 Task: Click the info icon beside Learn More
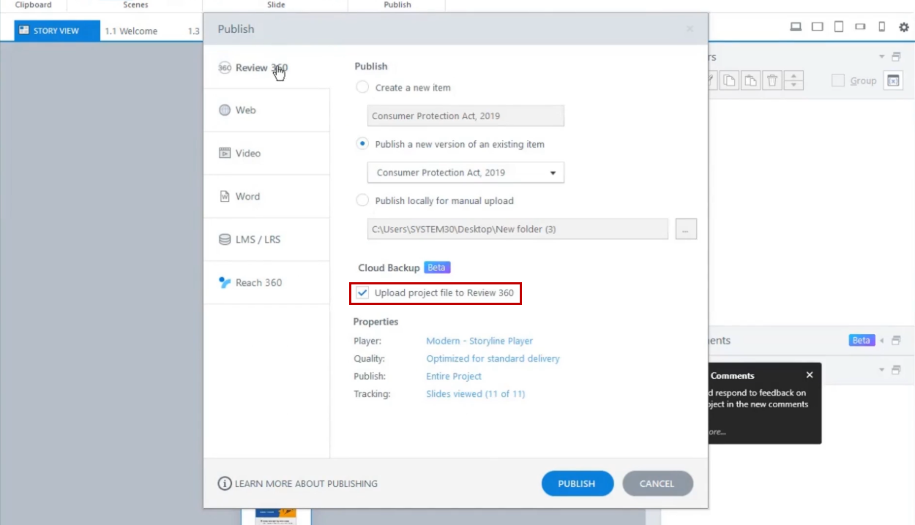point(225,483)
